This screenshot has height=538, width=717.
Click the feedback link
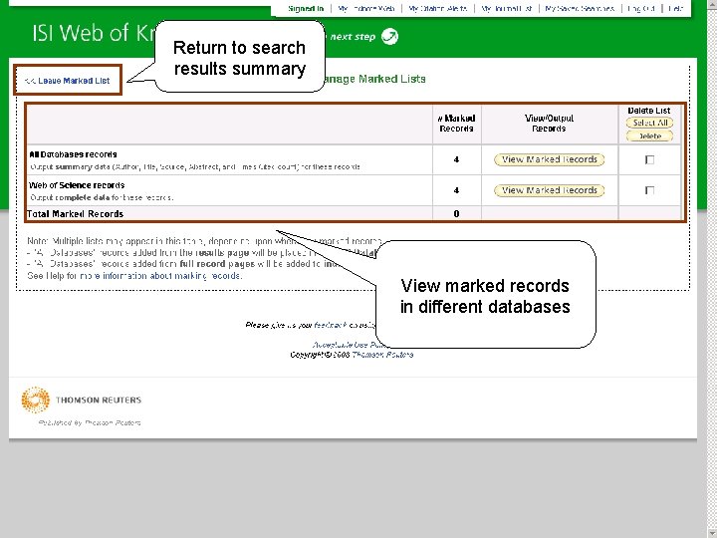[331, 325]
